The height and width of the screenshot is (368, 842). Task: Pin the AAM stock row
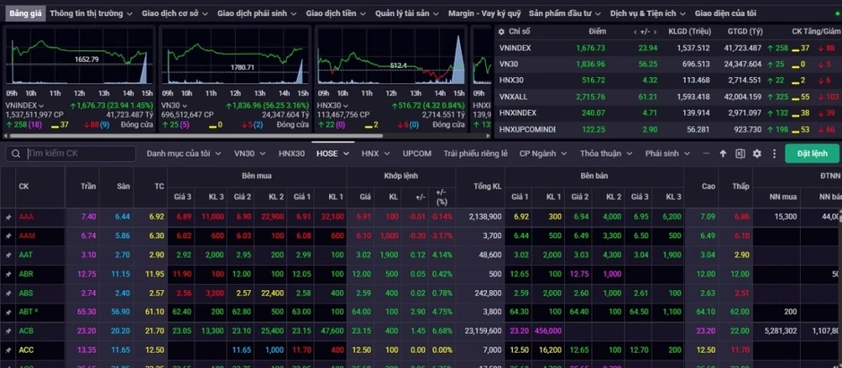click(x=8, y=236)
